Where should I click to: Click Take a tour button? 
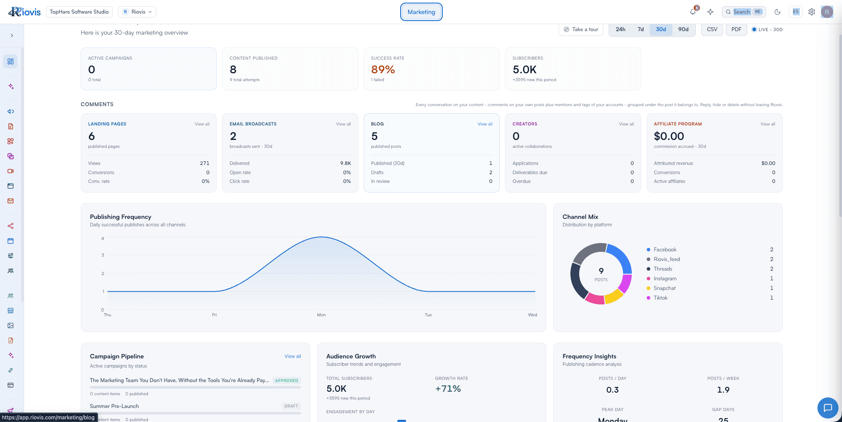tap(581, 29)
